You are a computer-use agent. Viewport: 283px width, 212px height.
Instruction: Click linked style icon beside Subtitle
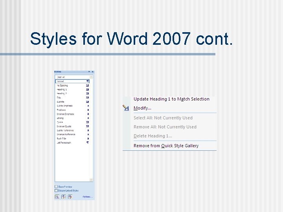[88, 102]
